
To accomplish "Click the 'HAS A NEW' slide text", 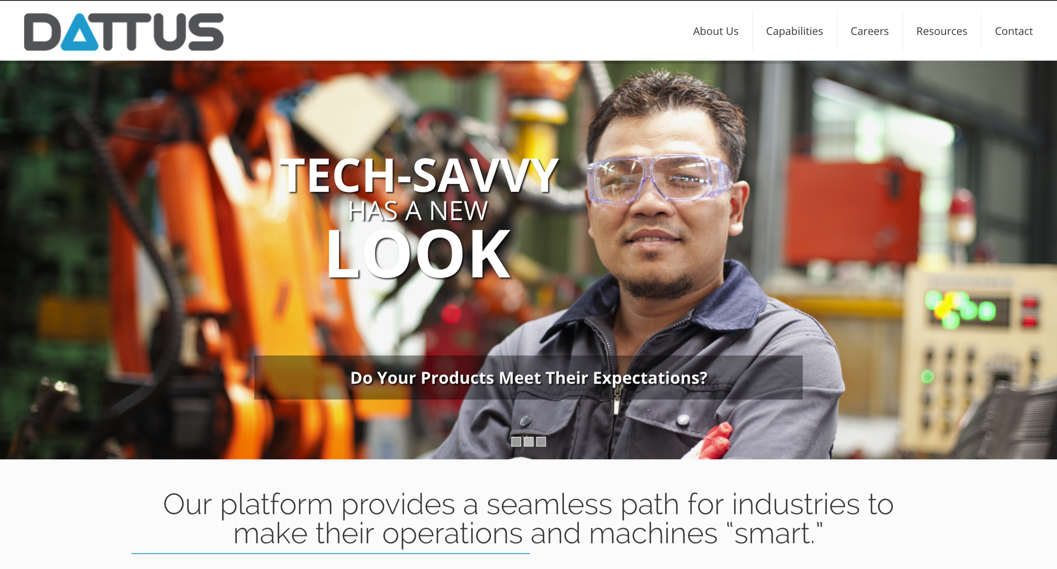I will coord(418,211).
